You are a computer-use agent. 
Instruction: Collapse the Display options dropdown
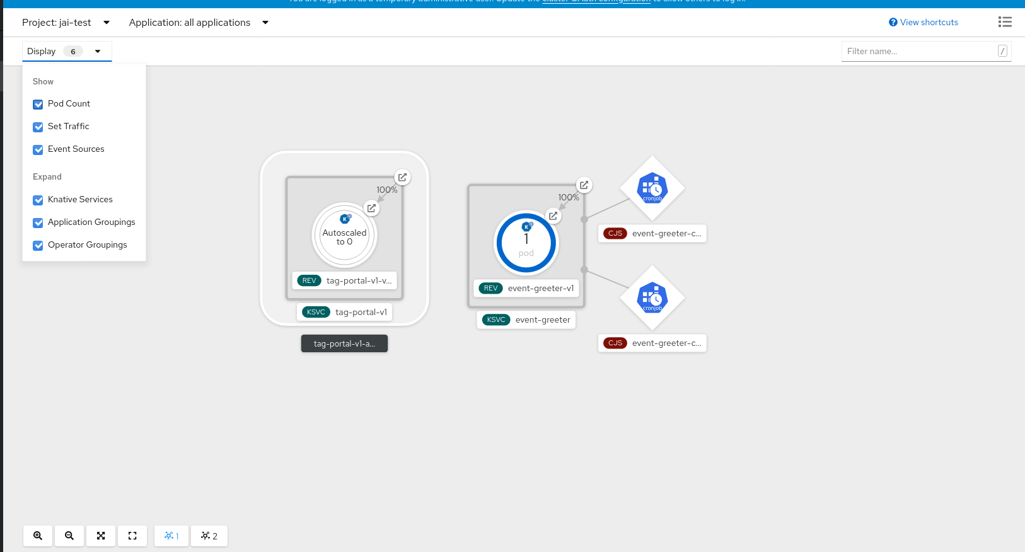click(x=67, y=51)
